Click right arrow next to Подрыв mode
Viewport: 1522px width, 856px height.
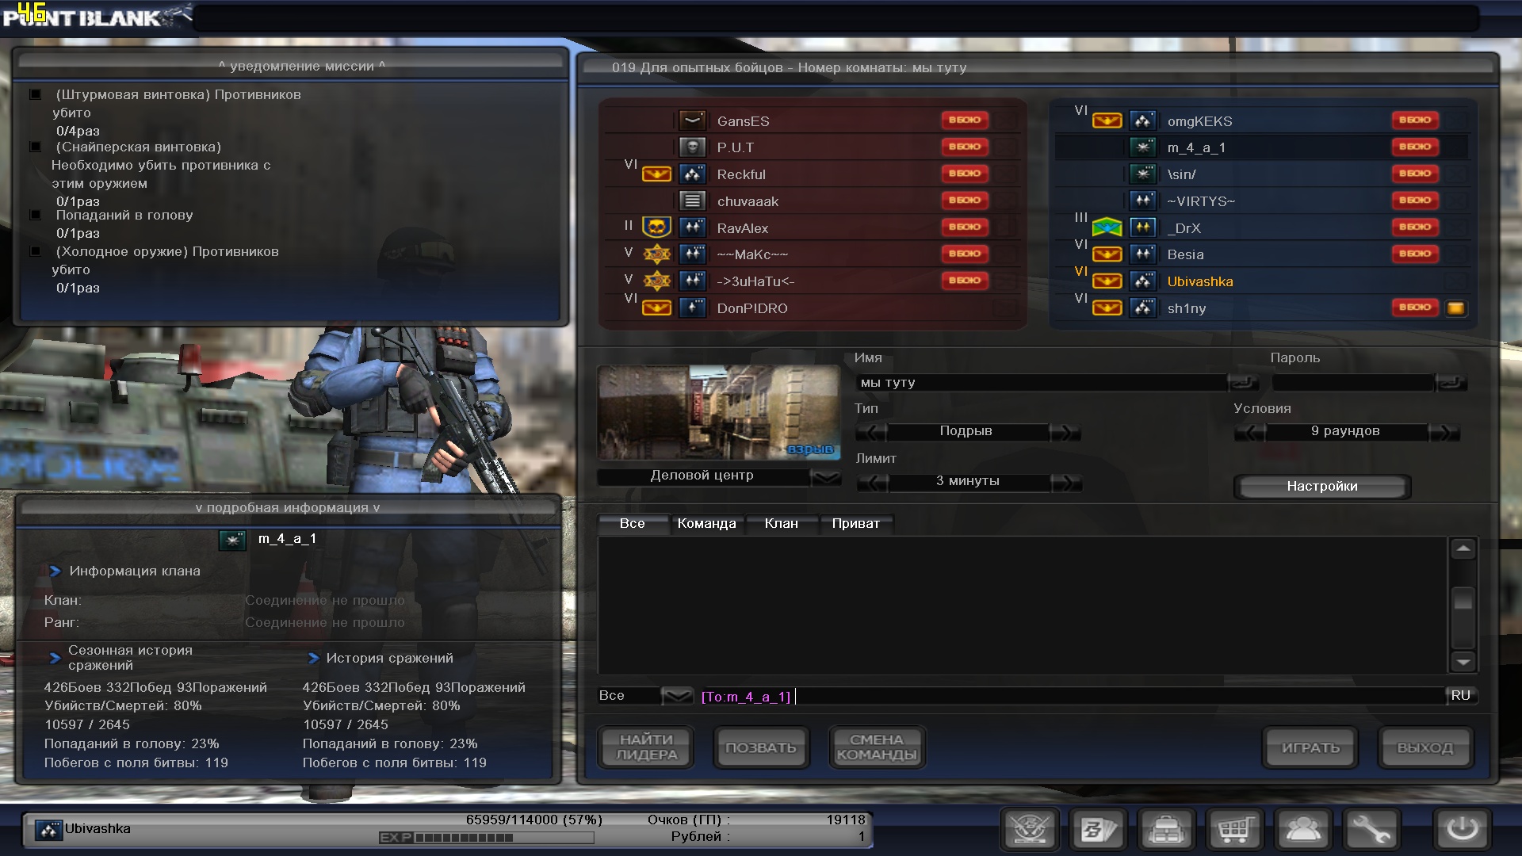[1064, 432]
